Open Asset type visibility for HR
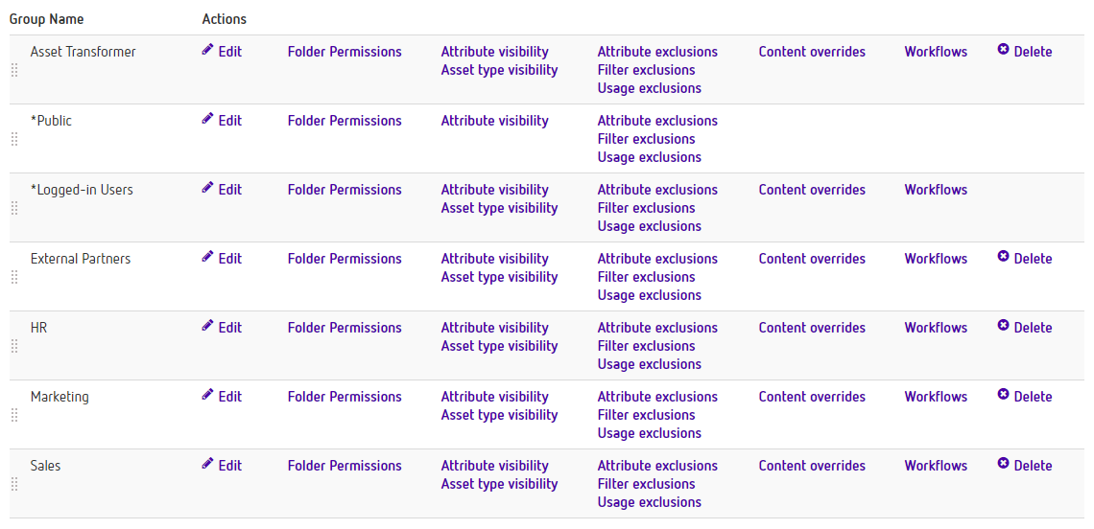The width and height of the screenshot is (1094, 529). pyautogui.click(x=500, y=346)
